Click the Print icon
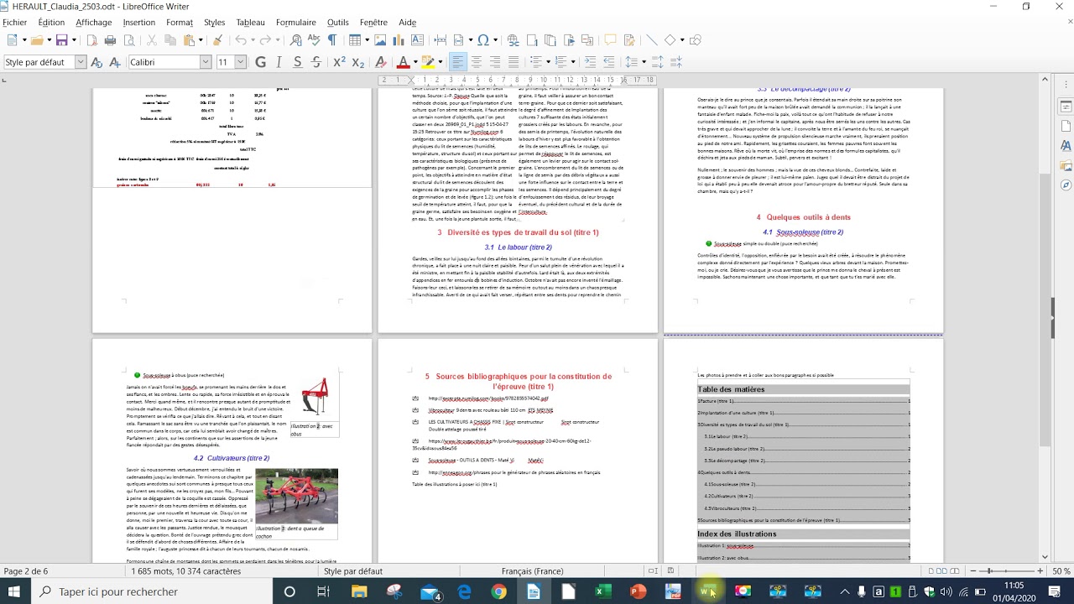The height and width of the screenshot is (604, 1074). coord(111,40)
